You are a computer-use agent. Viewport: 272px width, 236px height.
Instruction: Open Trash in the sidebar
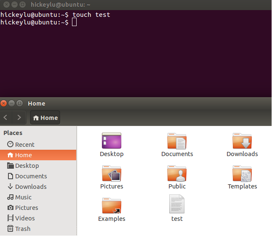[22, 229]
